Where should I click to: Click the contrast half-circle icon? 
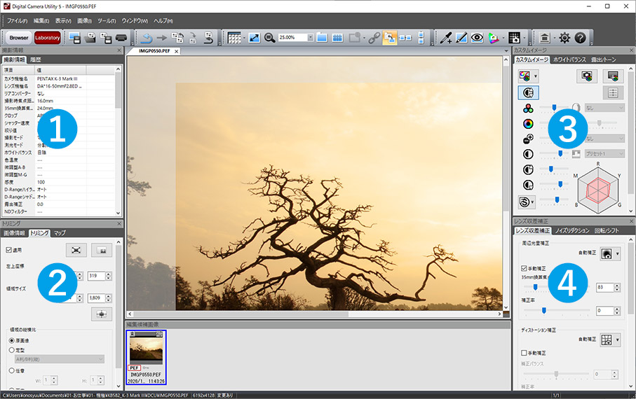tap(528, 154)
